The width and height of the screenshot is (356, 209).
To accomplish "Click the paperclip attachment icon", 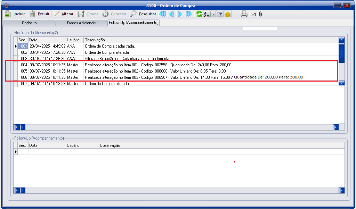I will point(260,14).
